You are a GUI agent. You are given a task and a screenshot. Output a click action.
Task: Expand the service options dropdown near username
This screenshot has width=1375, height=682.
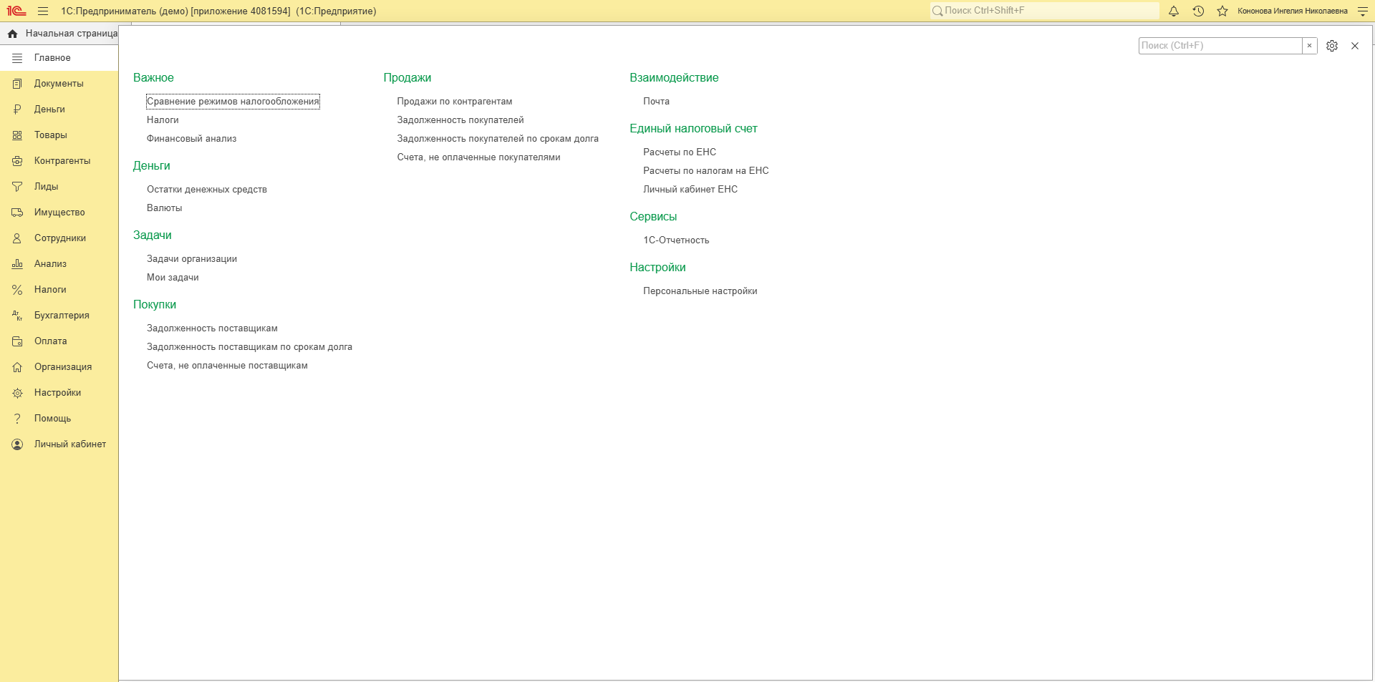pos(1362,11)
